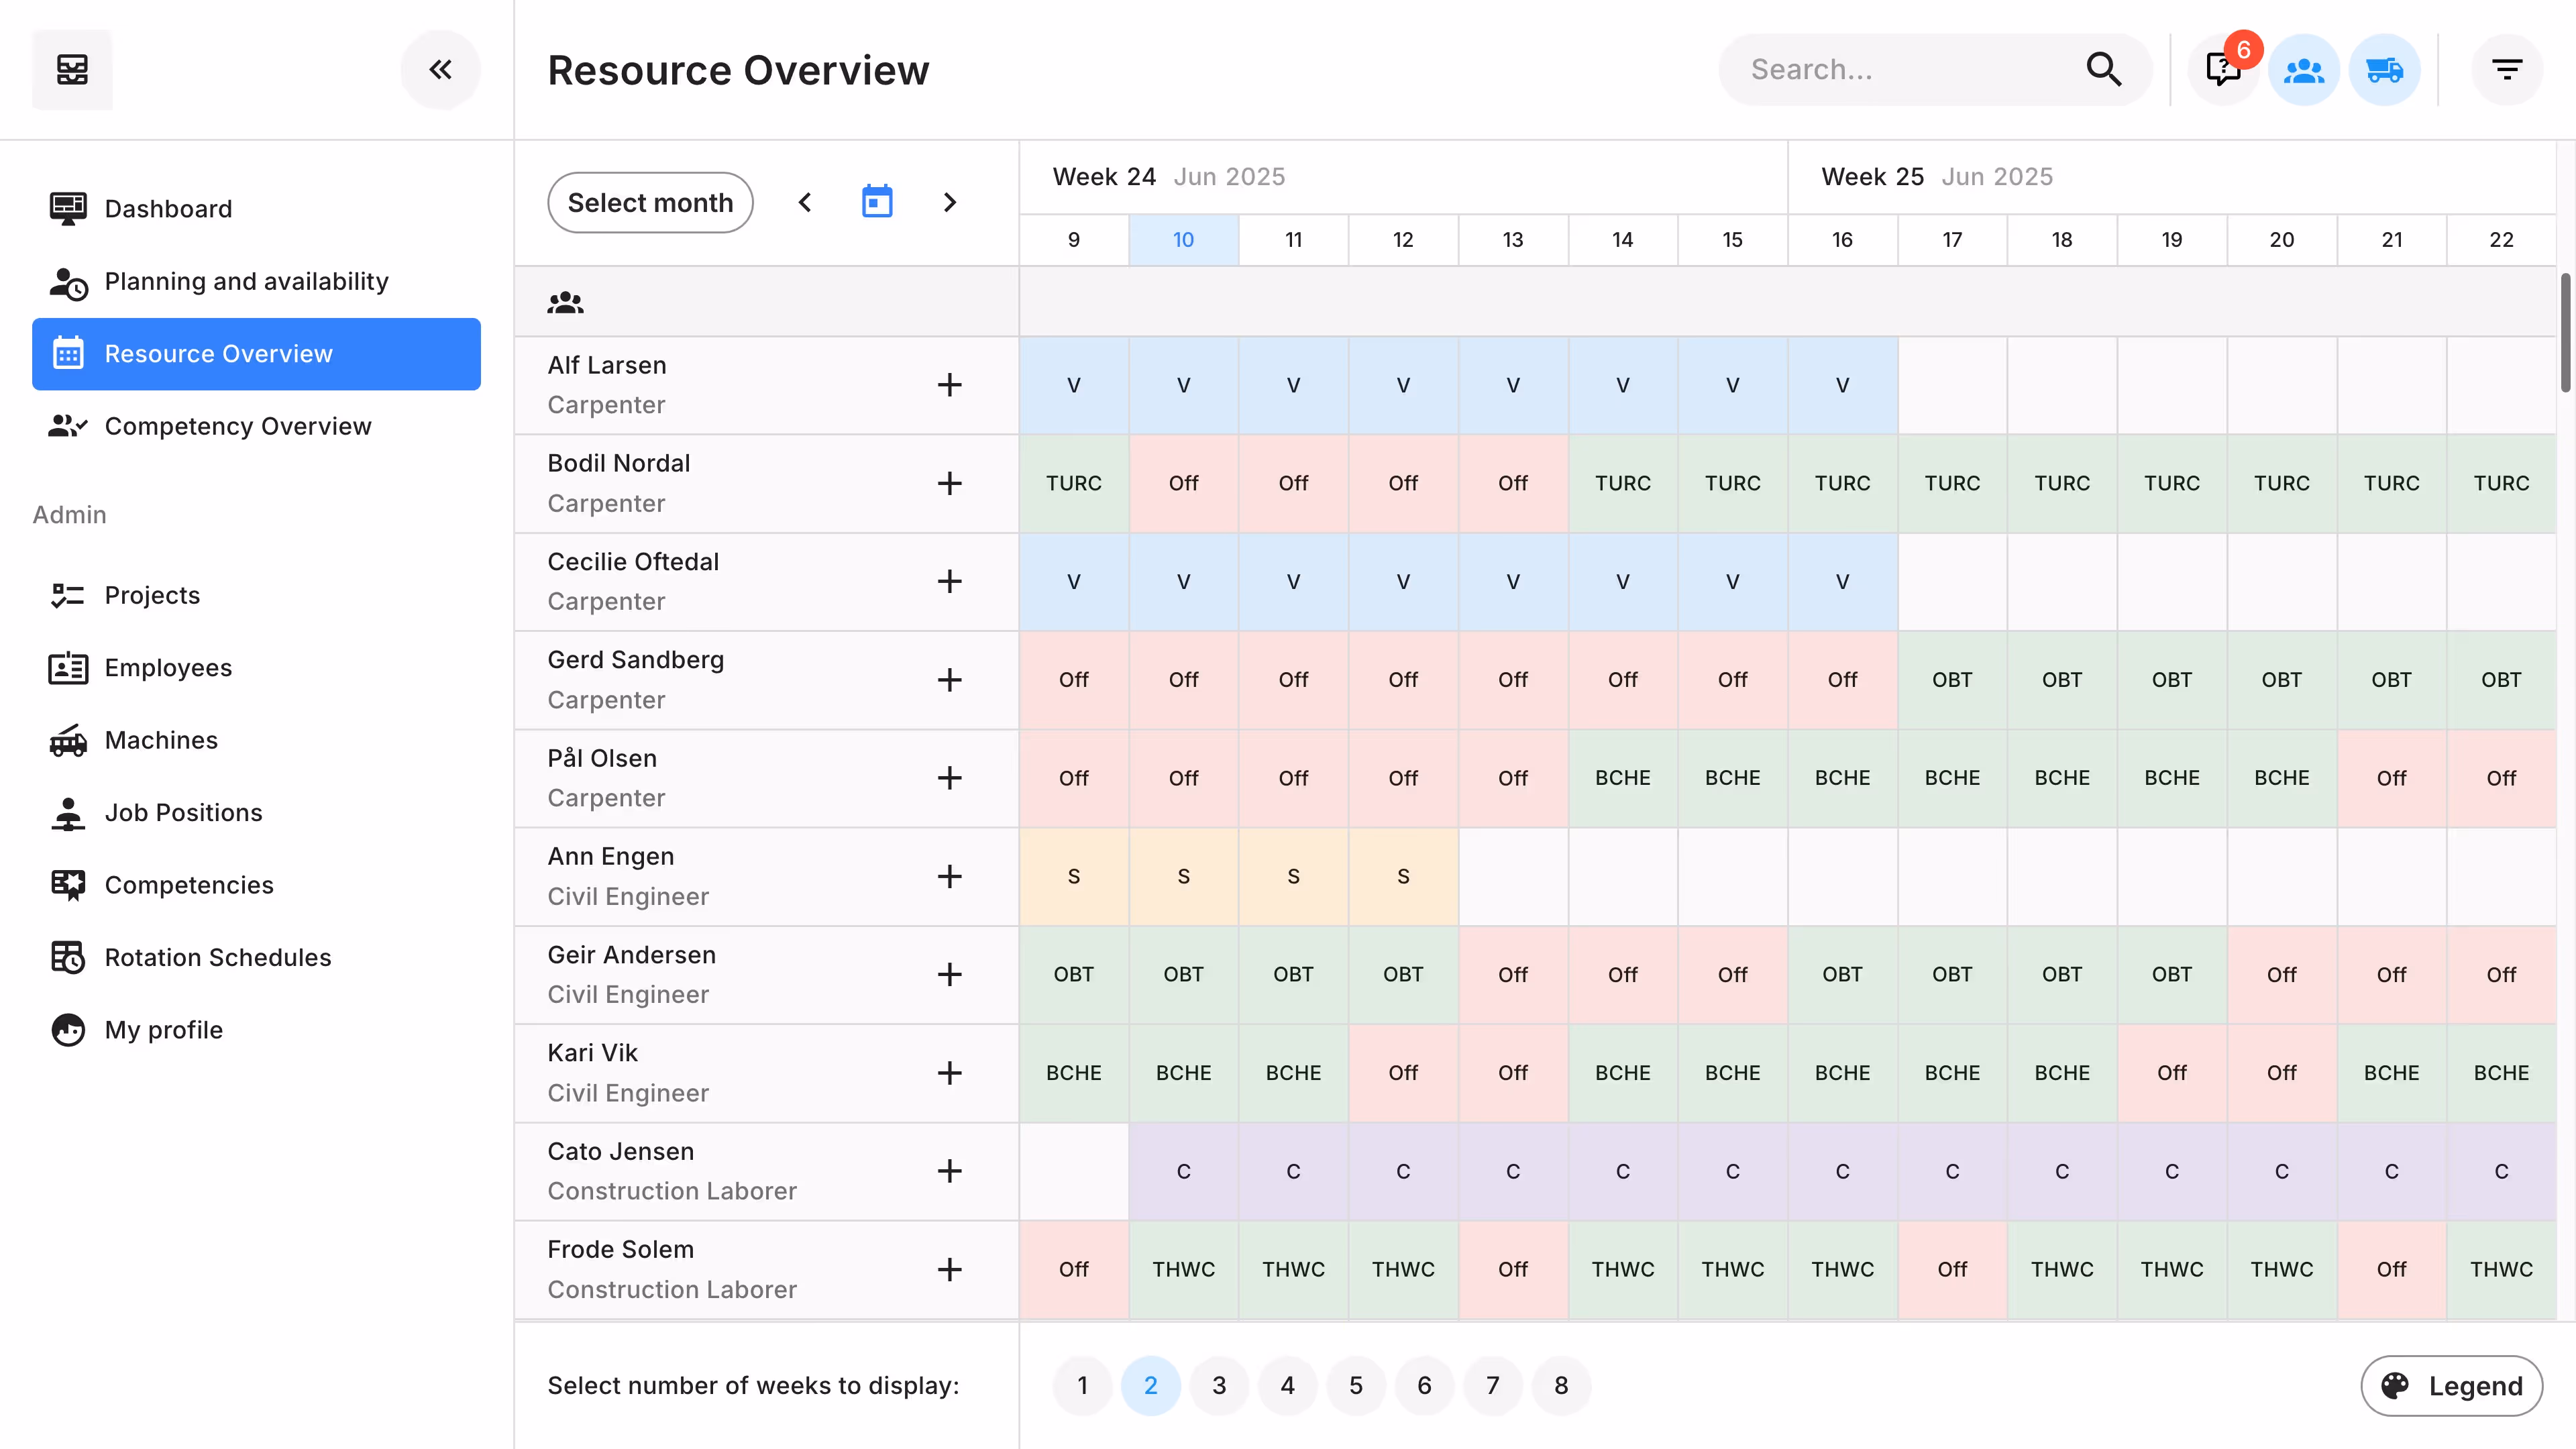The image size is (2576, 1449).
Task: Click the app logo icon
Action: (x=72, y=69)
